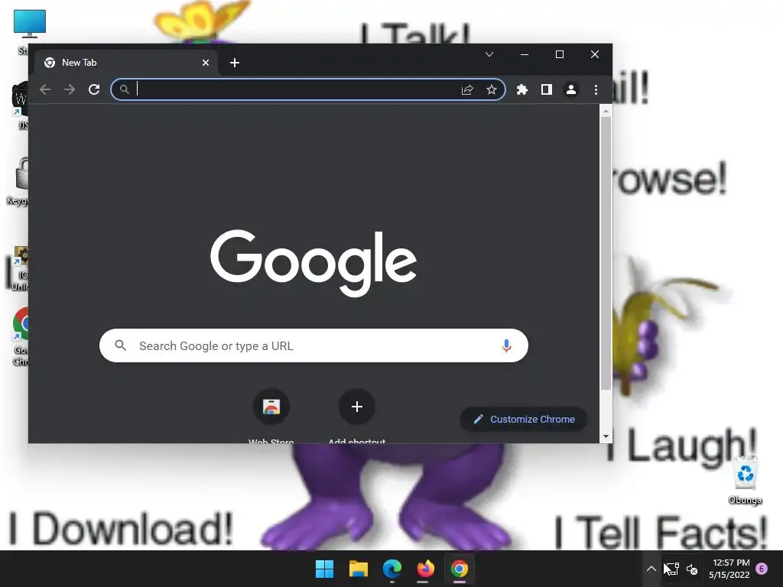Close the New Tab tab

click(x=206, y=63)
